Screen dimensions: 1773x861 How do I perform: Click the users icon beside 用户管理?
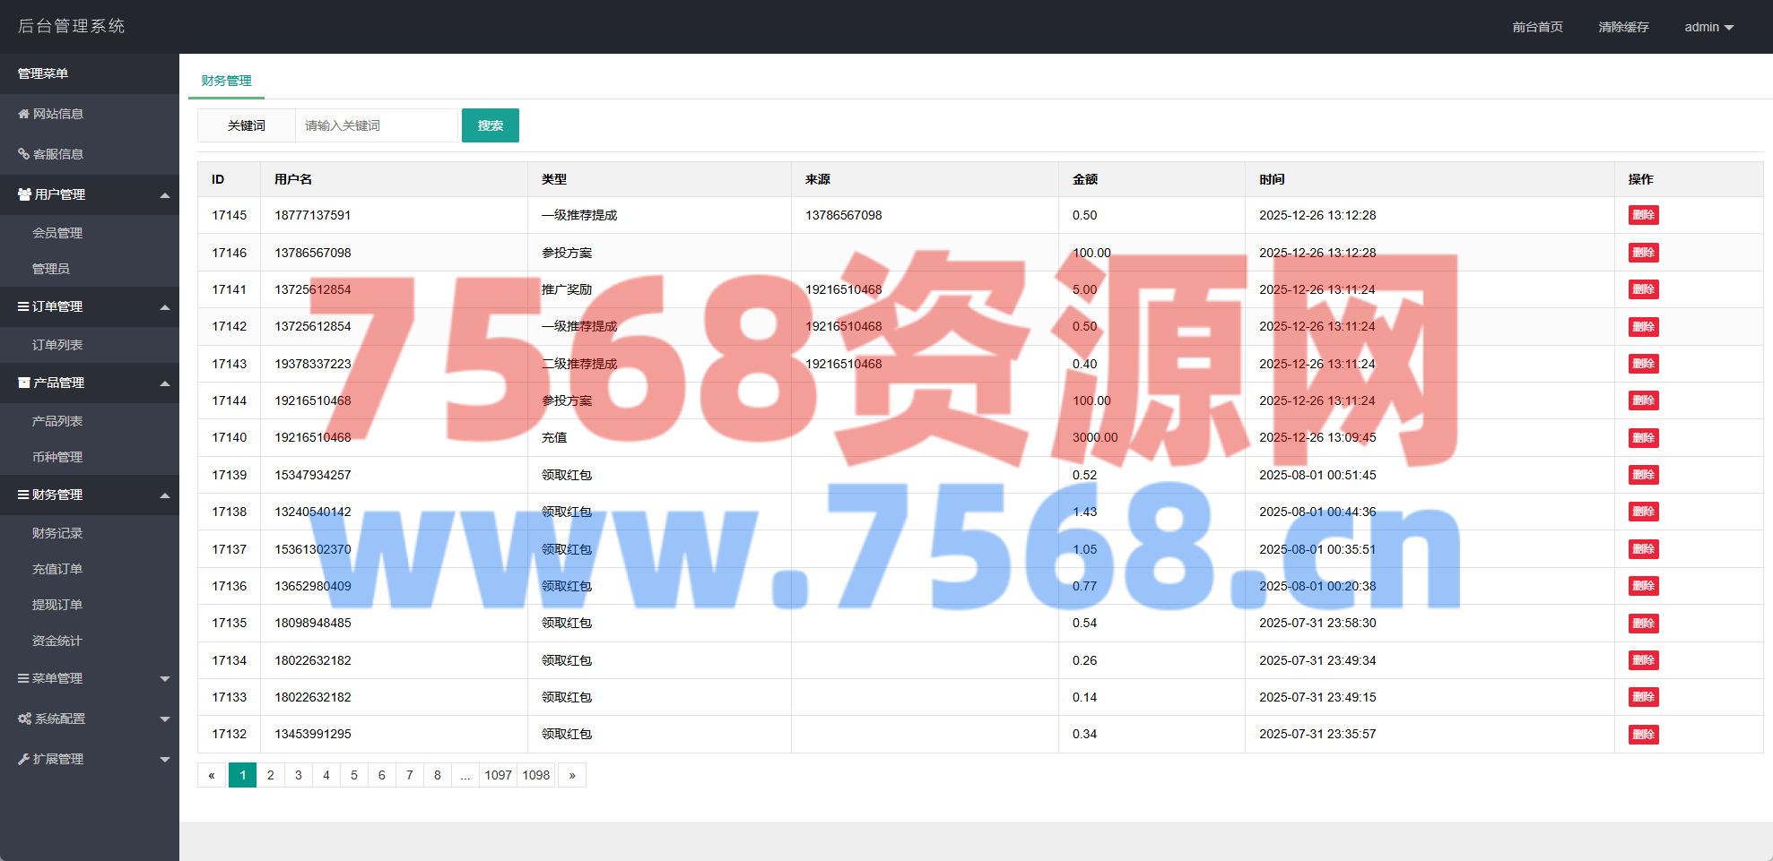pos(24,194)
